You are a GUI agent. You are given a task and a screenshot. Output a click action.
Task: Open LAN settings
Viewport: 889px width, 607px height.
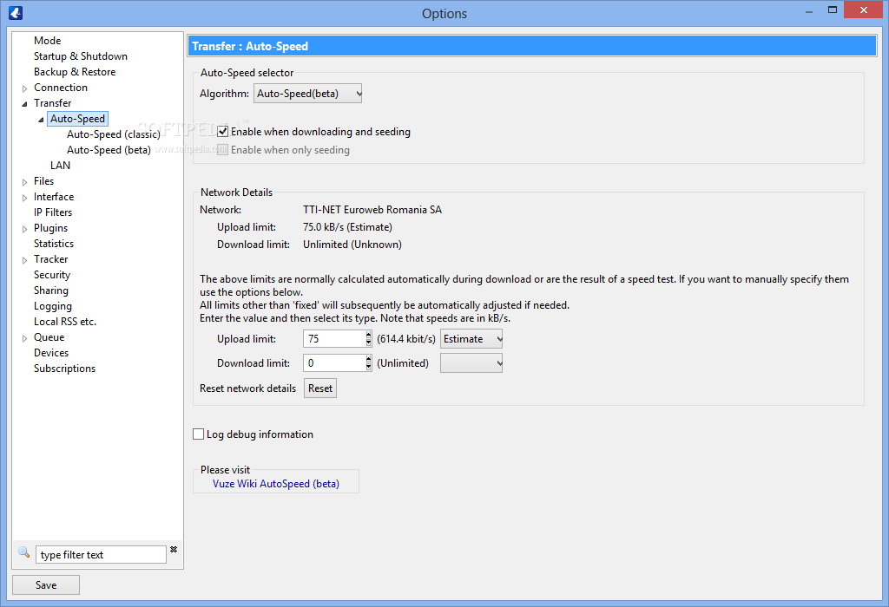click(60, 166)
